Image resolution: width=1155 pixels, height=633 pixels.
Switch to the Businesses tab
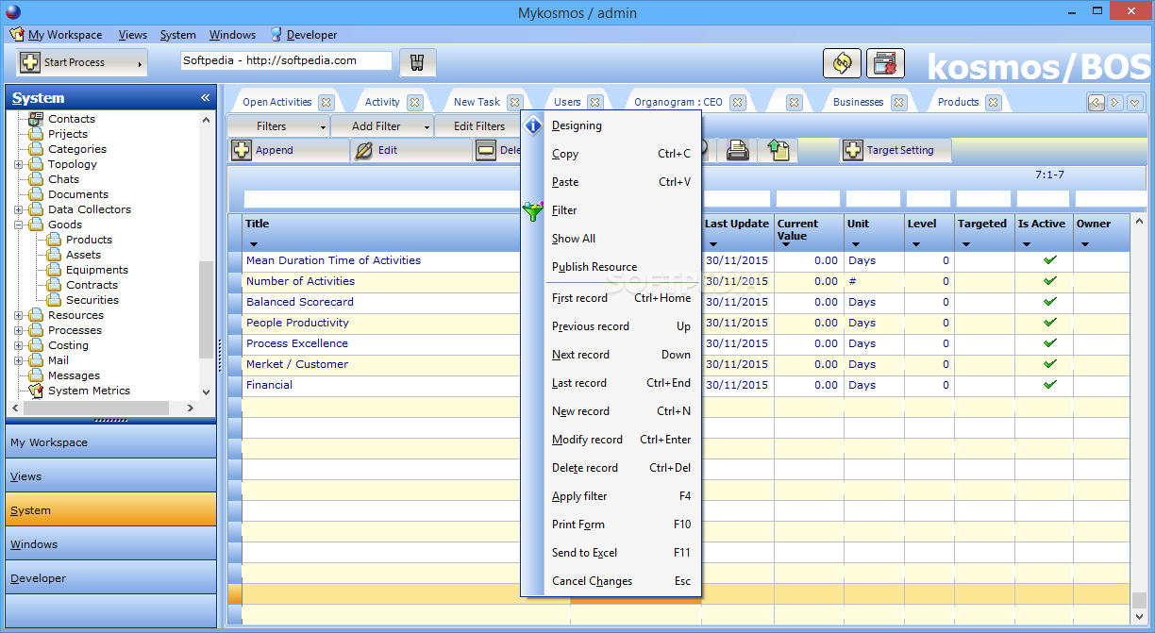(858, 102)
